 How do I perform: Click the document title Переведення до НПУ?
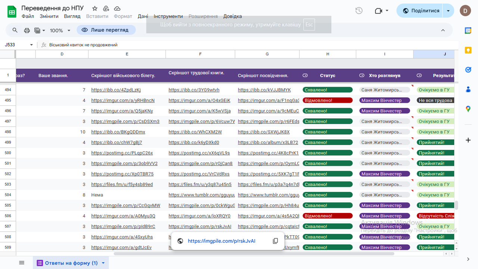pos(53,8)
